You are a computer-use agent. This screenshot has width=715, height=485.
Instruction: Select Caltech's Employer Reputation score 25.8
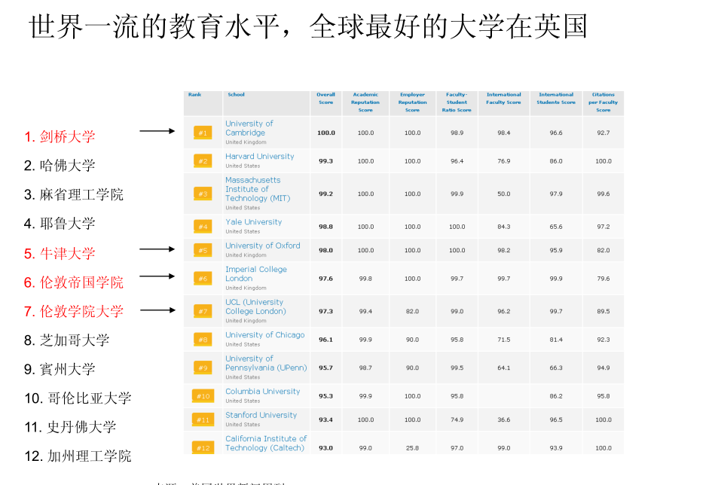pos(412,448)
